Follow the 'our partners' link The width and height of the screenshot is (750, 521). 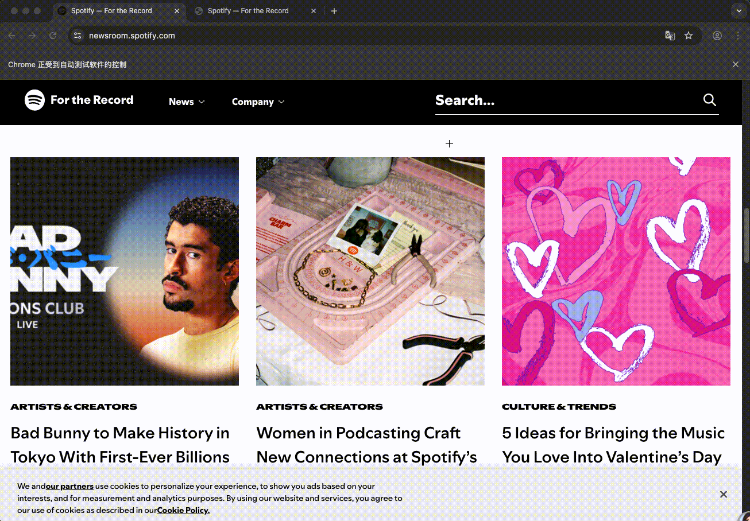[x=69, y=486]
